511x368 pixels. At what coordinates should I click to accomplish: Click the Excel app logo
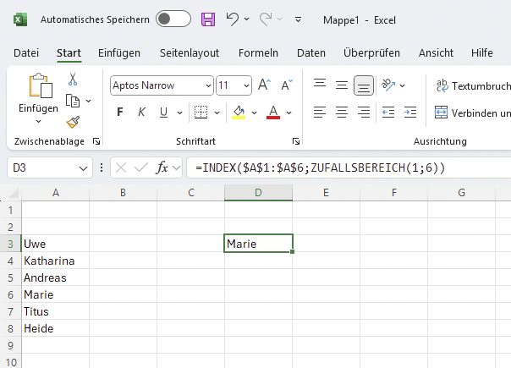click(20, 19)
